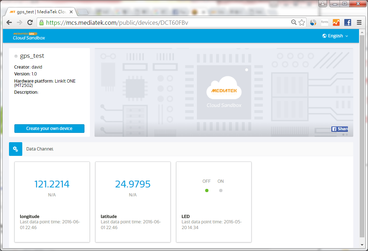The width and height of the screenshot is (368, 251).
Task: Click the Create your own device button
Action: [x=49, y=129]
